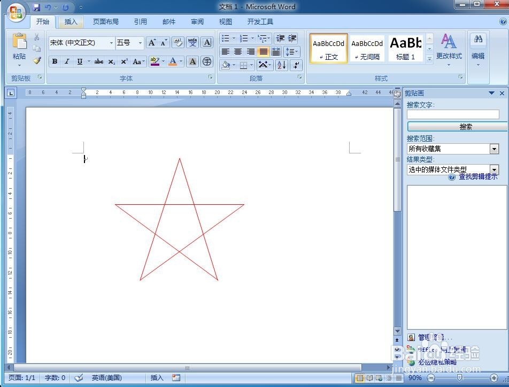Switch to the 页面布局 tab

105,22
